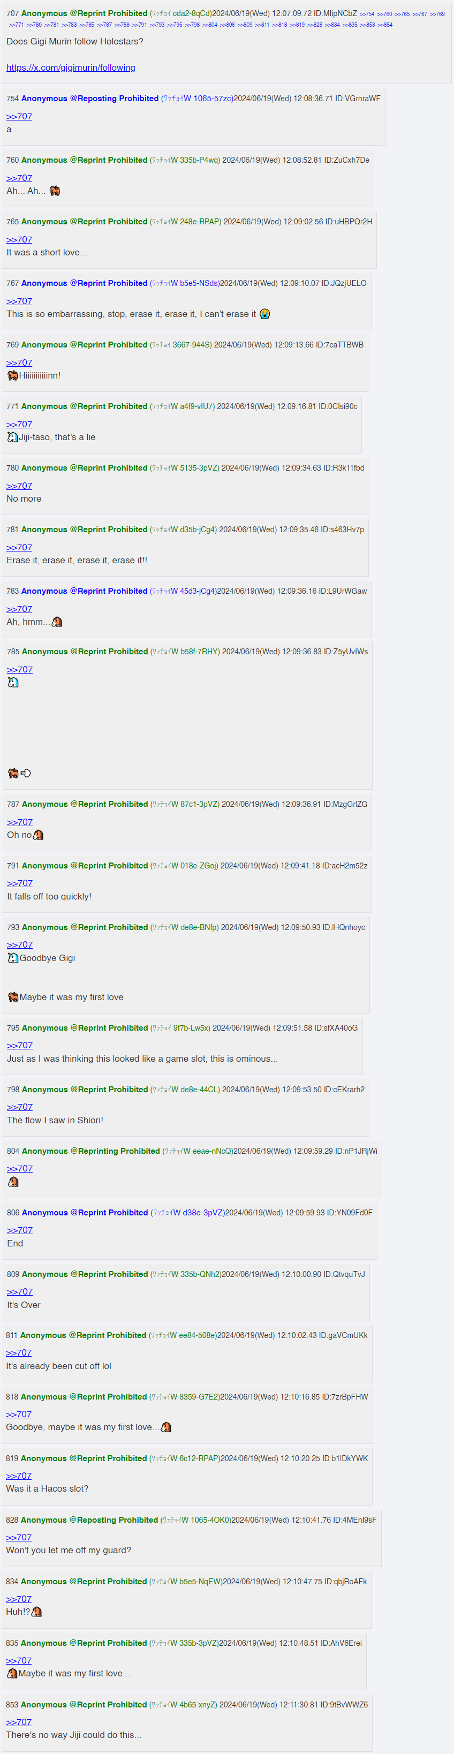Click the emoji after "Ah, hmm..." in post 783
The height and width of the screenshot is (1754, 454).
click(57, 622)
